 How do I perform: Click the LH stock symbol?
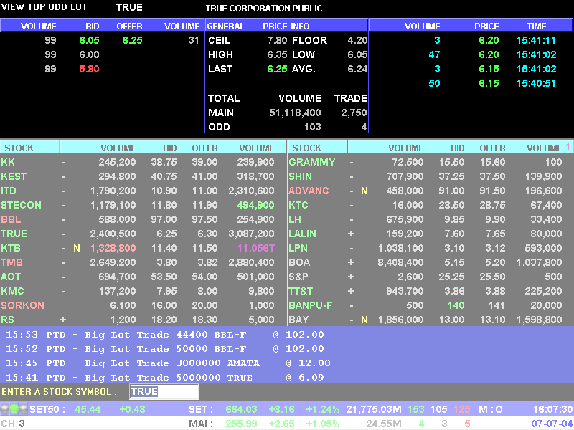click(295, 219)
